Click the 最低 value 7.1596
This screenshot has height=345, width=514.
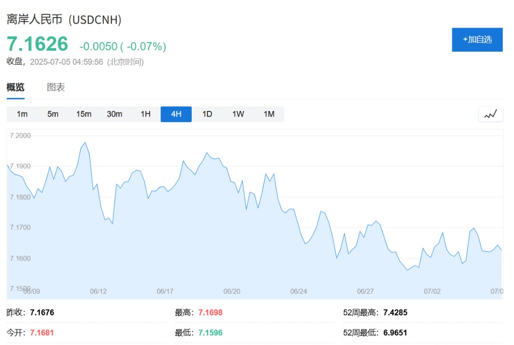(x=210, y=332)
